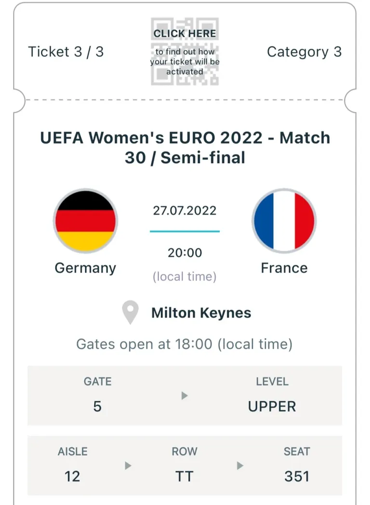Click the match date 27.07.2022
Image resolution: width=370 pixels, height=505 pixels.
[x=185, y=211]
